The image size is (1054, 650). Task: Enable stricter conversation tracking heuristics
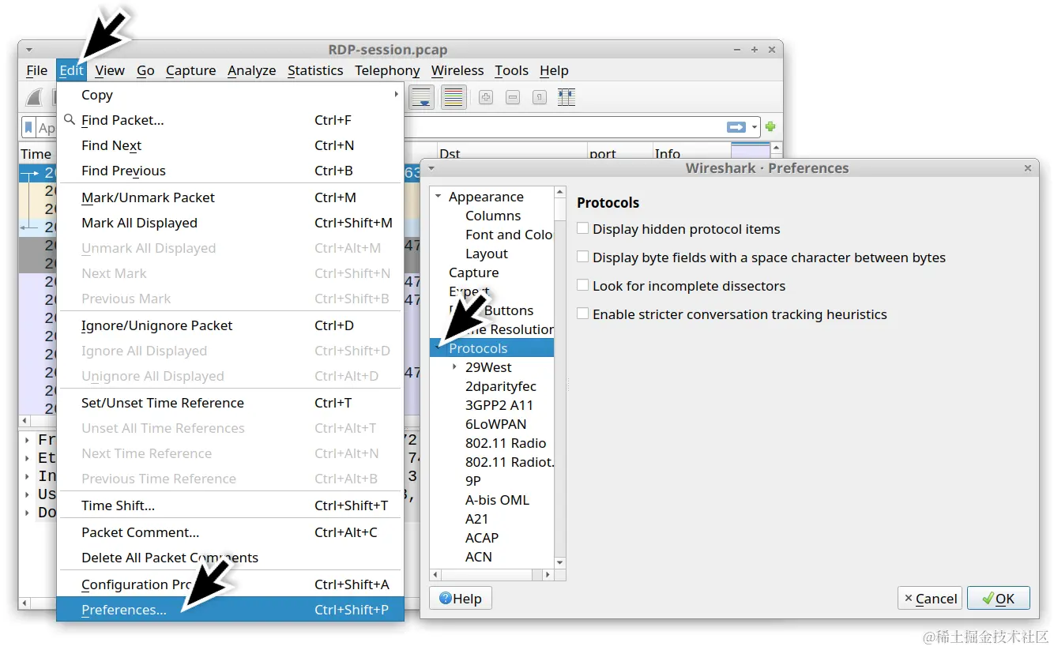tap(583, 314)
